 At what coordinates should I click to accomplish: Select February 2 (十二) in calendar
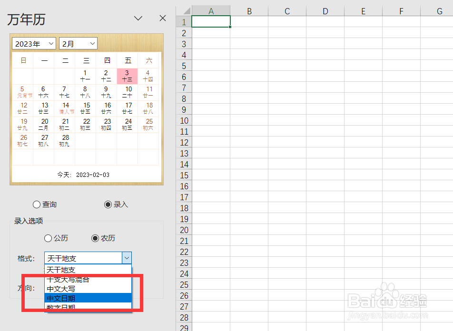(106, 76)
